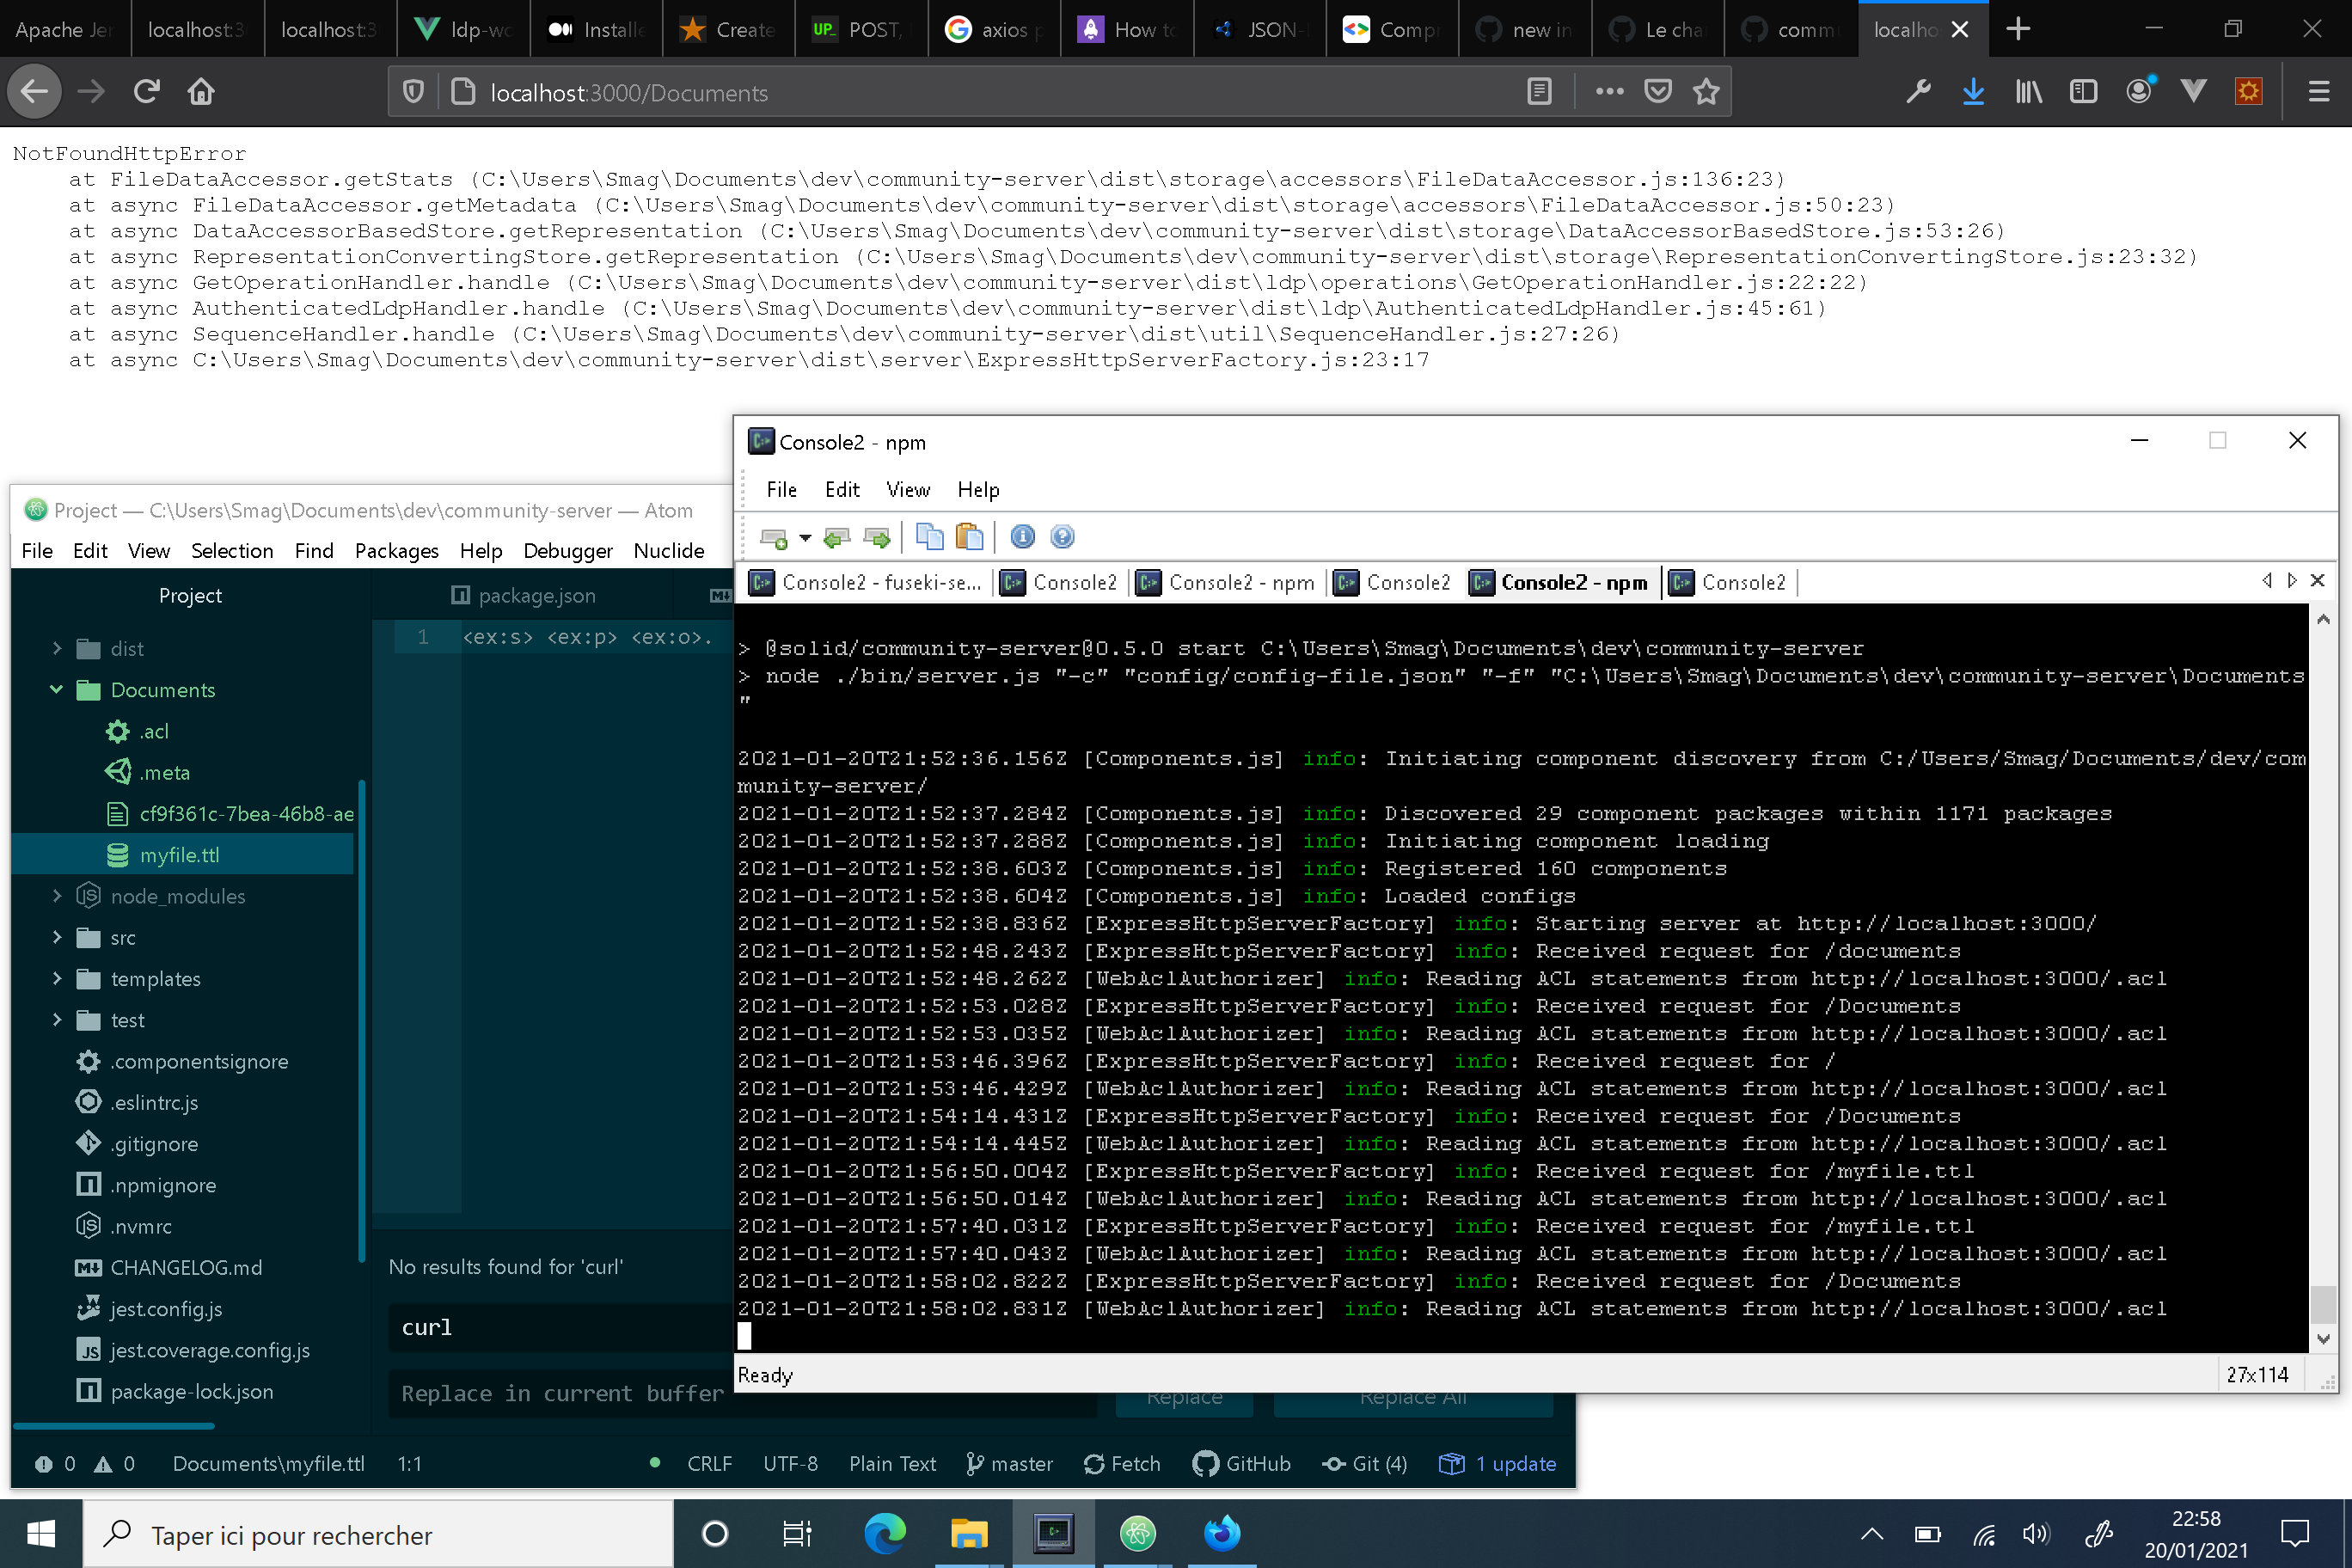Open the Console2 info dialog
This screenshot has width=2352, height=1568.
(x=1022, y=537)
